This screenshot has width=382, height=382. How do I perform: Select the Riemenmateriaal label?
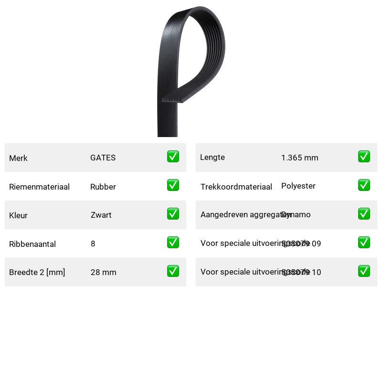click(39, 187)
